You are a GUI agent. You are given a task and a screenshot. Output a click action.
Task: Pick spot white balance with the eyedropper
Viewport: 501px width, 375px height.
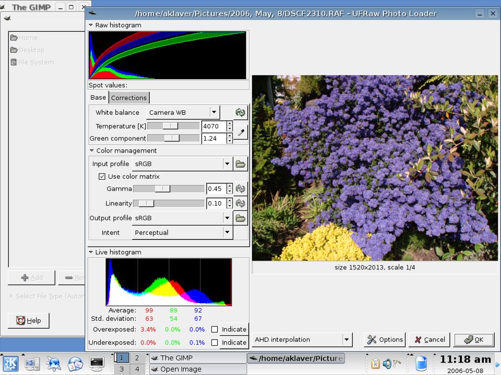[240, 133]
